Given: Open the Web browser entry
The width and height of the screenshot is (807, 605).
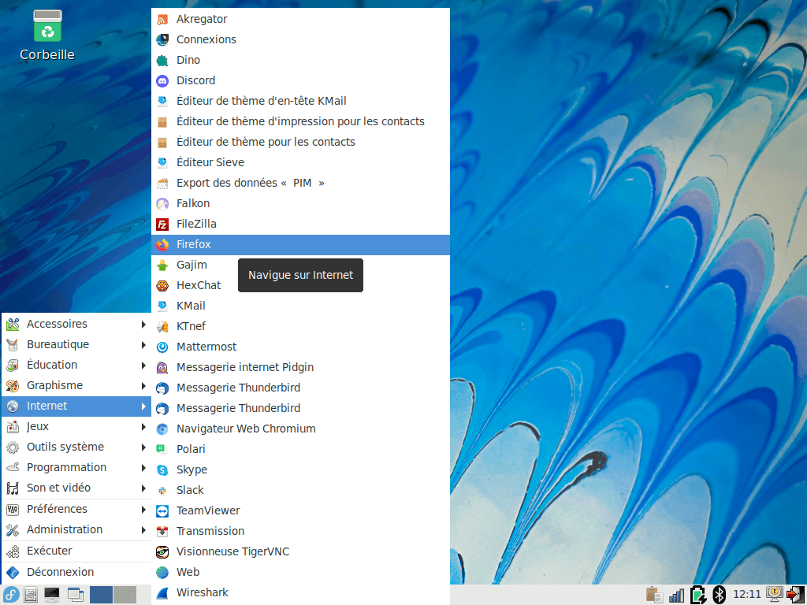Looking at the screenshot, I should (300, 573).
